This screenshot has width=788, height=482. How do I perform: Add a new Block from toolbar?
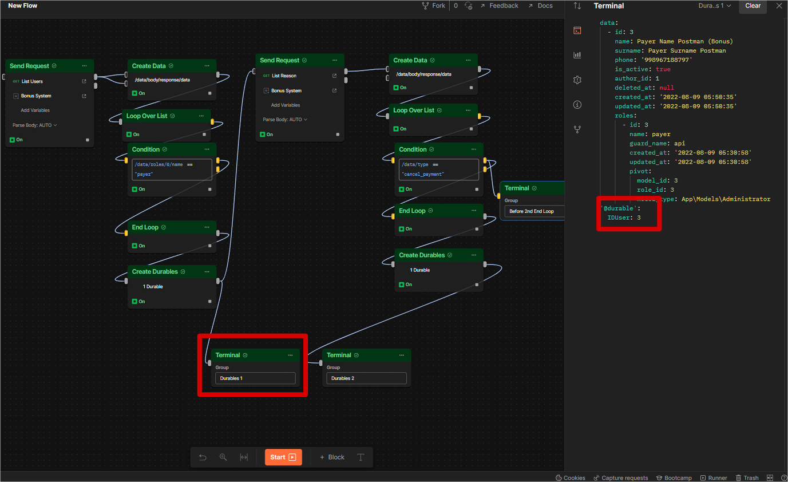tap(332, 457)
